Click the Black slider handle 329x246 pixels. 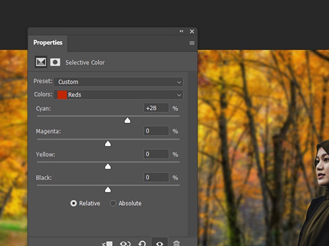point(108,190)
